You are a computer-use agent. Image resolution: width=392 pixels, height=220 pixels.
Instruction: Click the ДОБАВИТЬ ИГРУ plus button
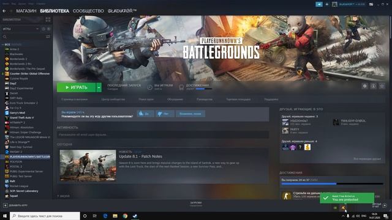coord(6,205)
